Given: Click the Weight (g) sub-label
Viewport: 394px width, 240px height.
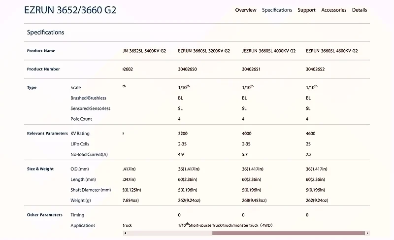Looking at the screenshot, I should (81, 201).
